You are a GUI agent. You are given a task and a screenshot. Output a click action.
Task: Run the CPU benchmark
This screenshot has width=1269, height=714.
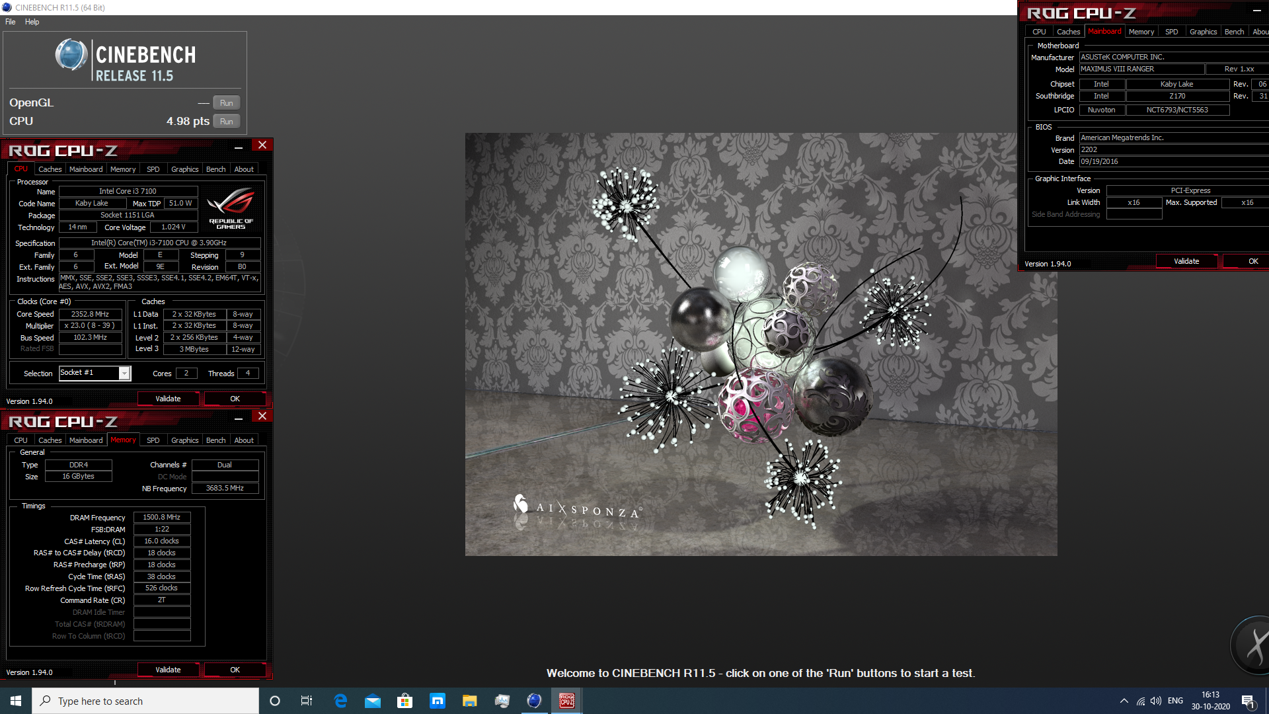coord(226,122)
